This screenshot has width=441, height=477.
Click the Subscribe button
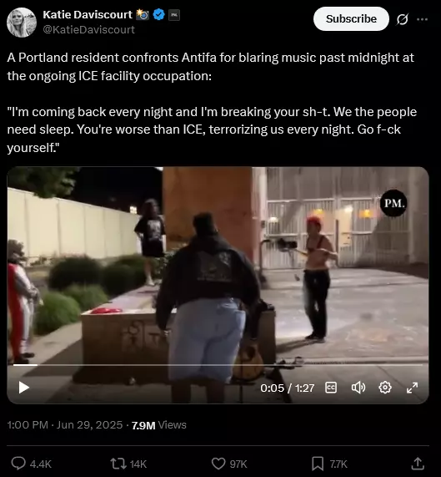click(x=351, y=19)
